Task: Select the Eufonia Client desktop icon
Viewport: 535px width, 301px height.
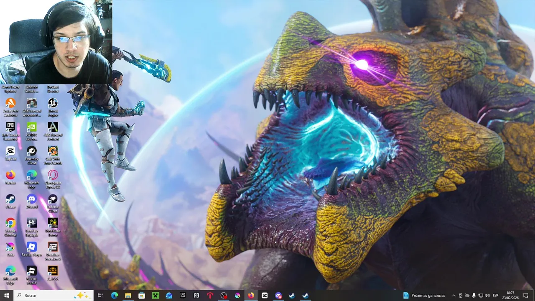Action: [x=53, y=203]
